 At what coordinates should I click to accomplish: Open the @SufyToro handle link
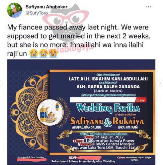point(36,13)
